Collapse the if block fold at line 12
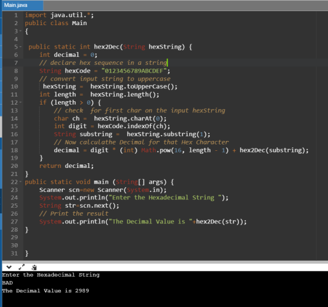Viewport: 328px width, 307px height. 20,102
